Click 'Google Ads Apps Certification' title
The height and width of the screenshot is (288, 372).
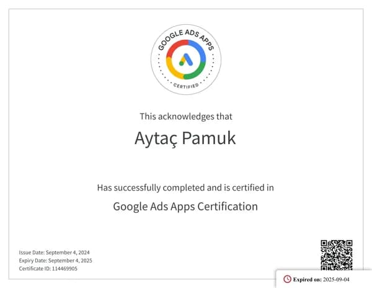tap(185, 206)
